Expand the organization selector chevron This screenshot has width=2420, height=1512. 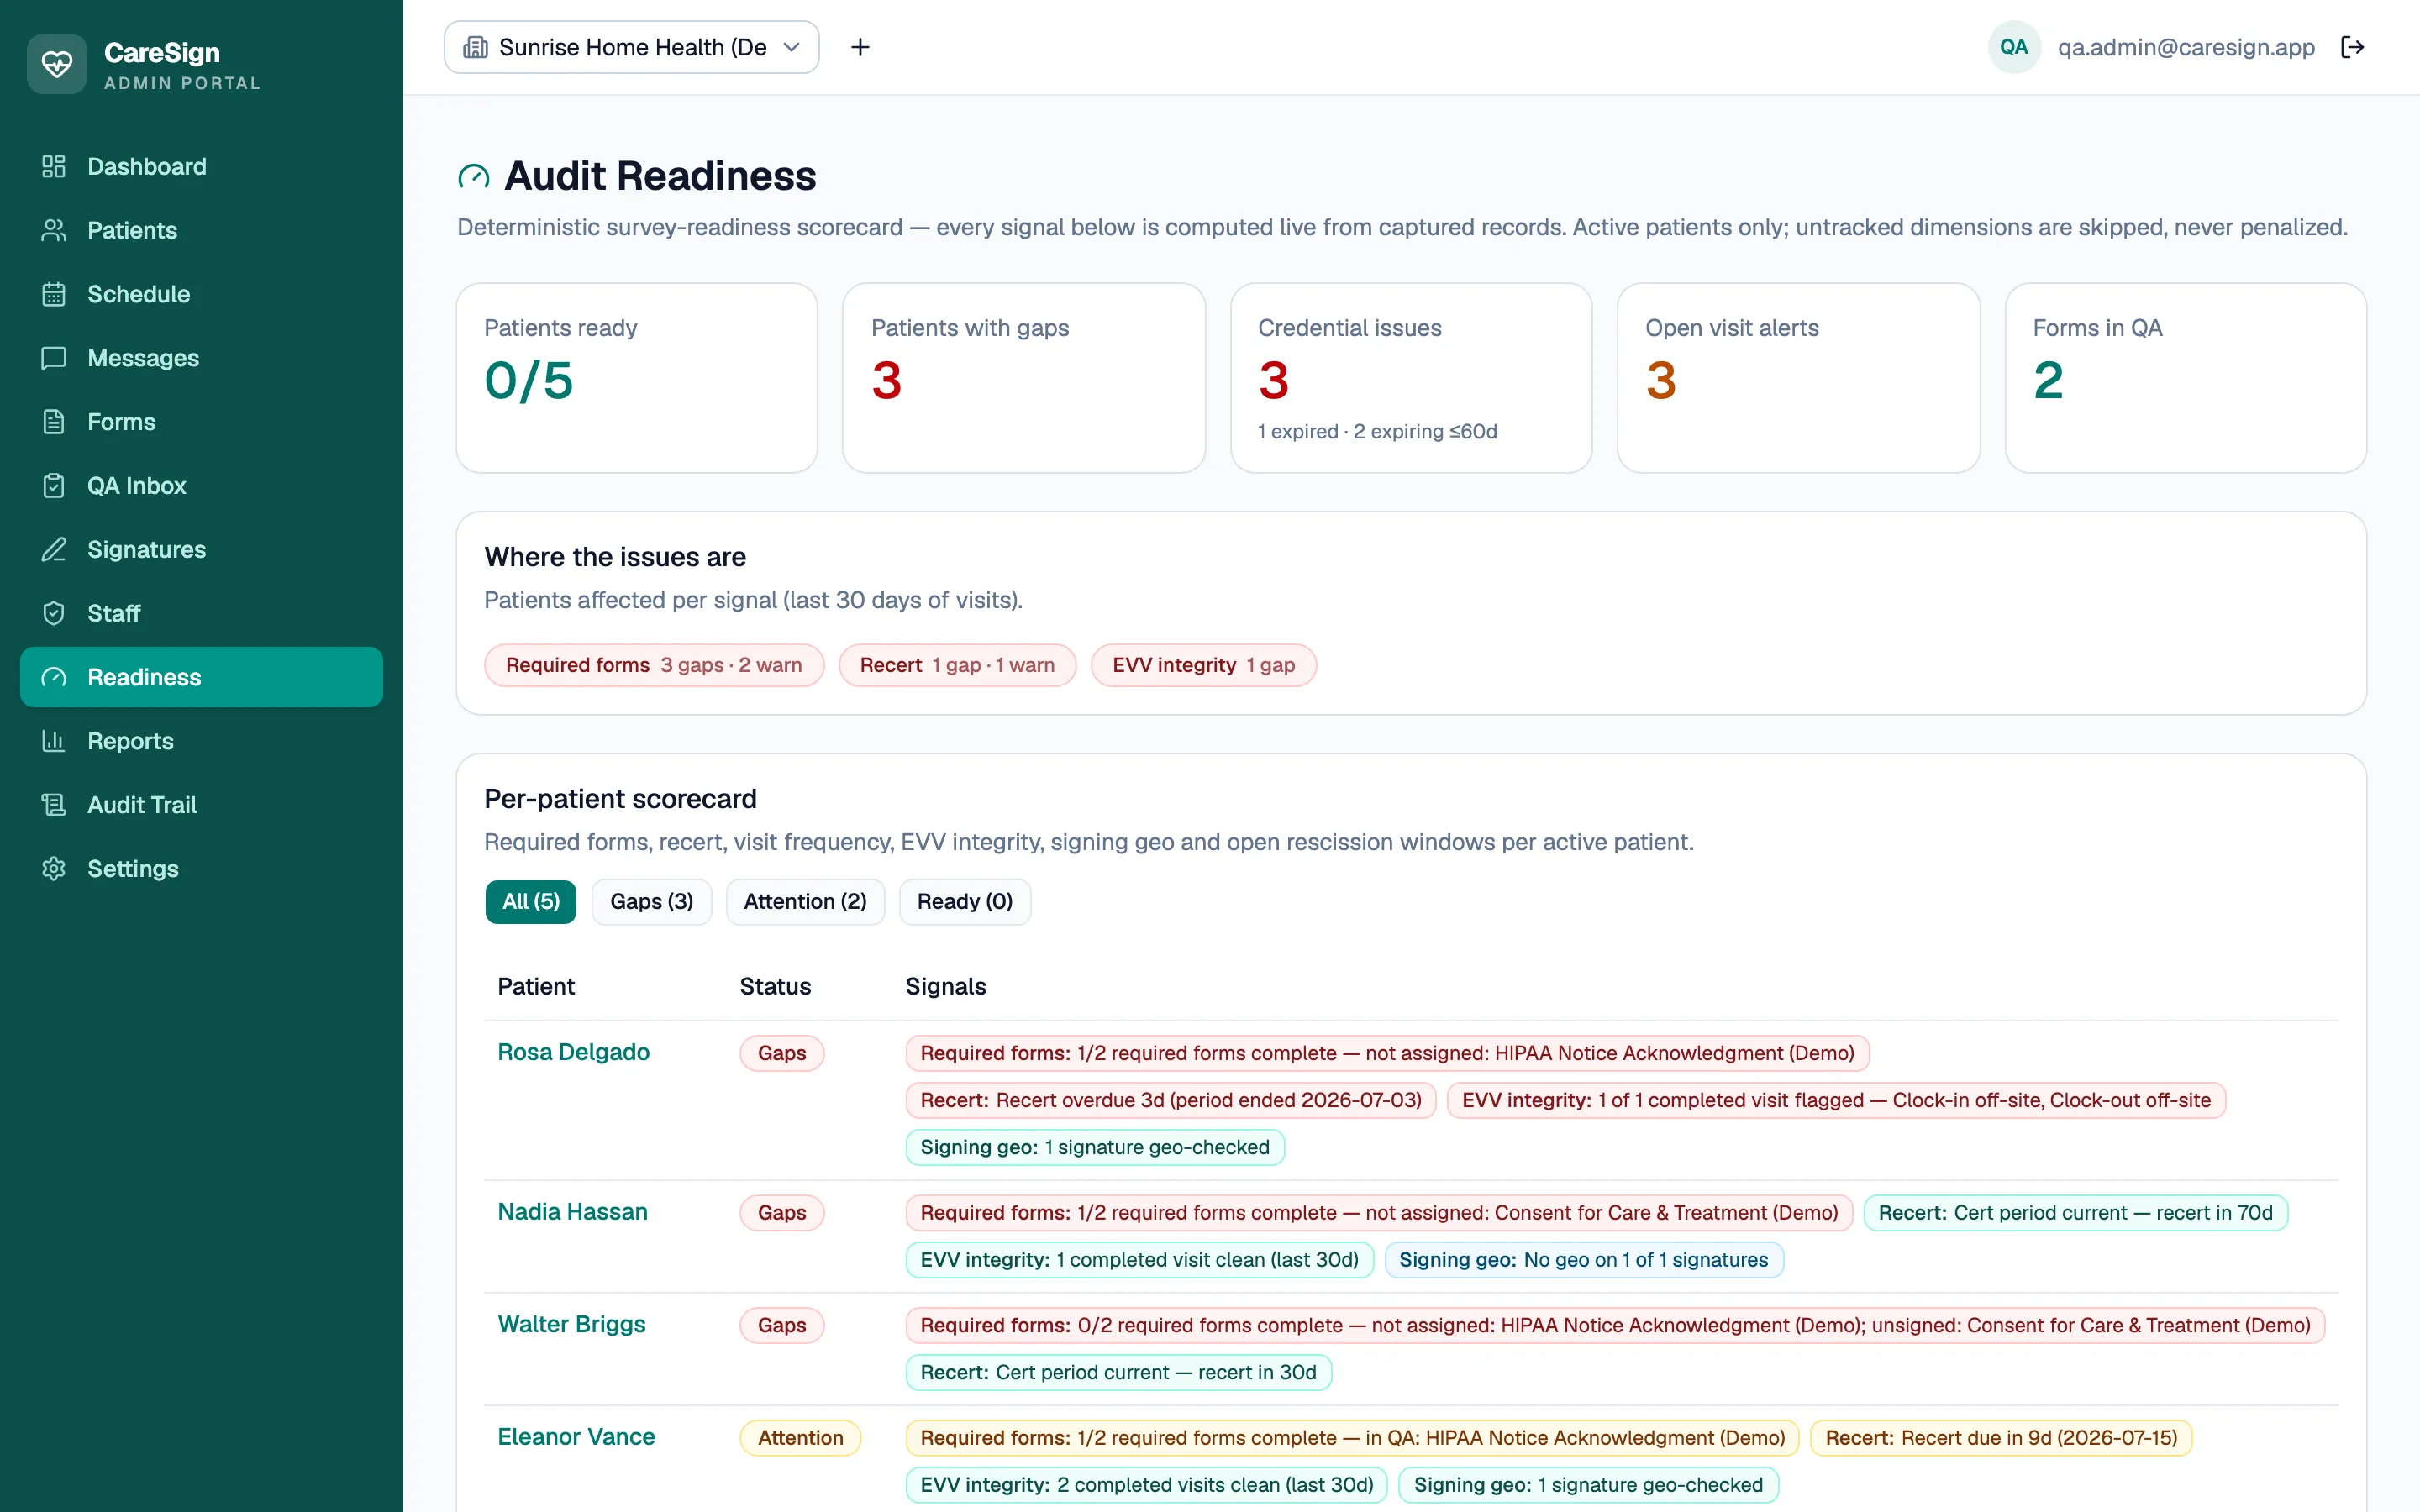pos(791,47)
